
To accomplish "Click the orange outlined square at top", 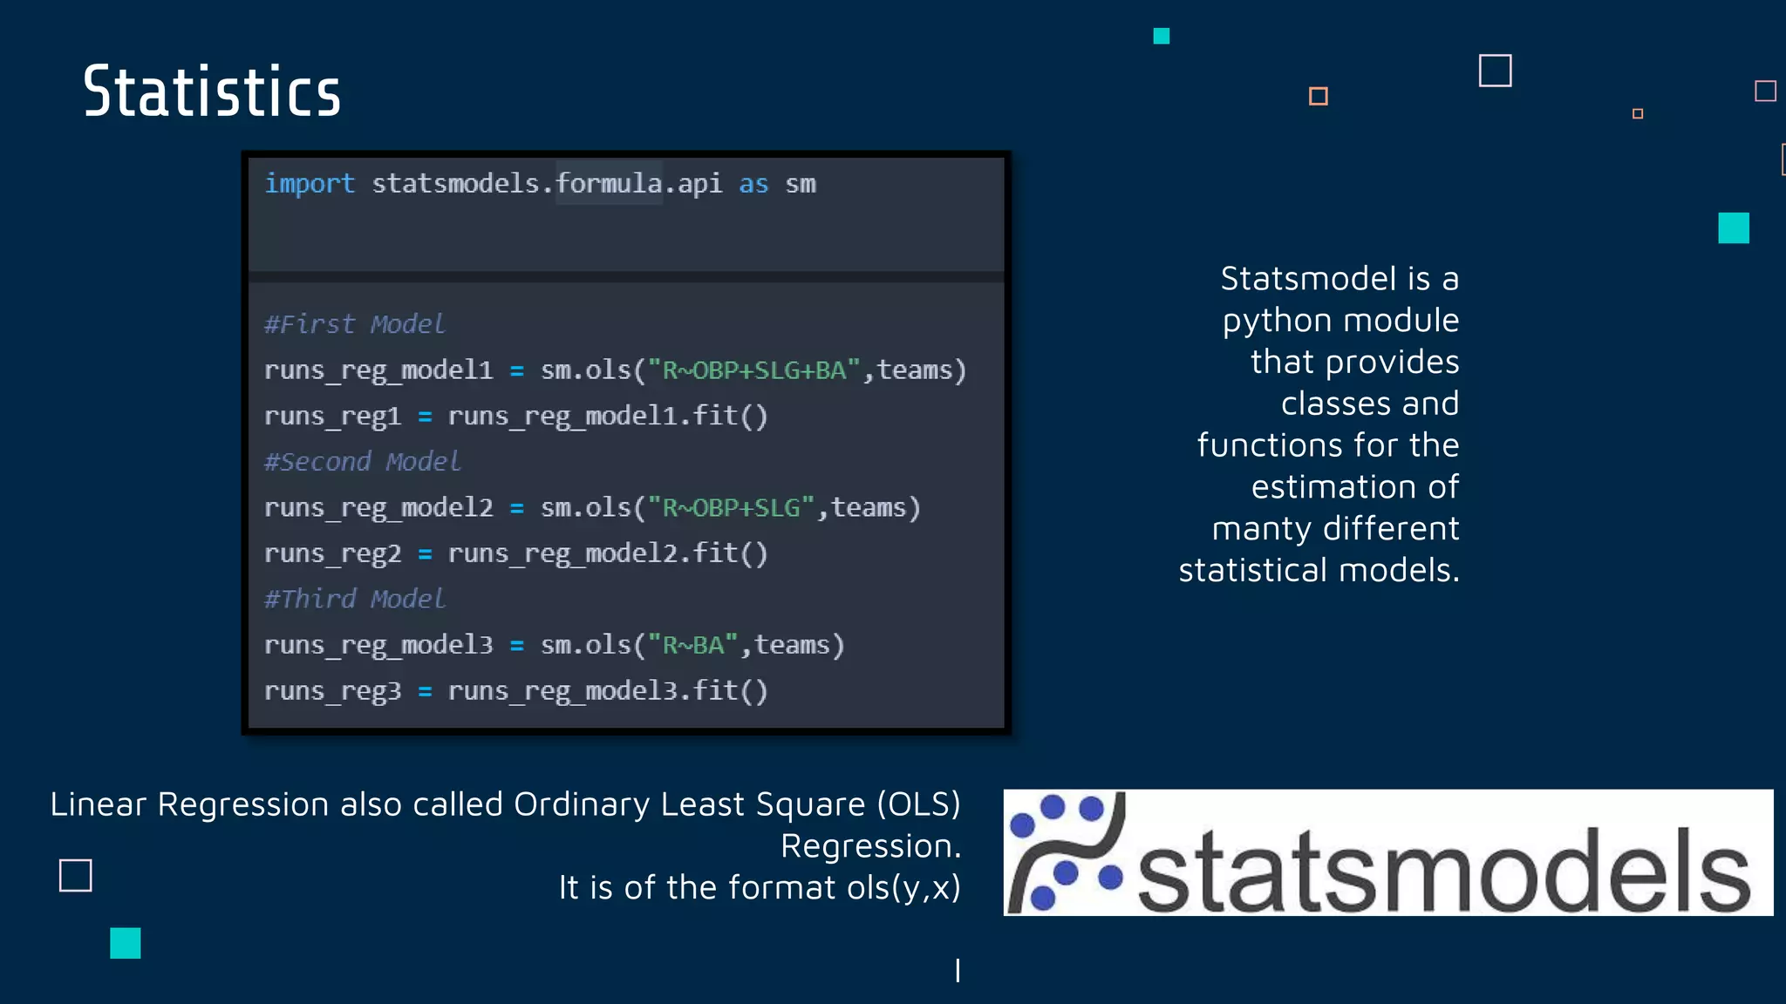I will tap(1318, 96).
